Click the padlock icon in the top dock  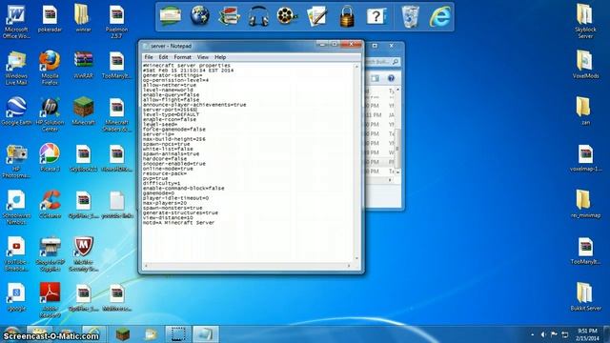coord(347,16)
